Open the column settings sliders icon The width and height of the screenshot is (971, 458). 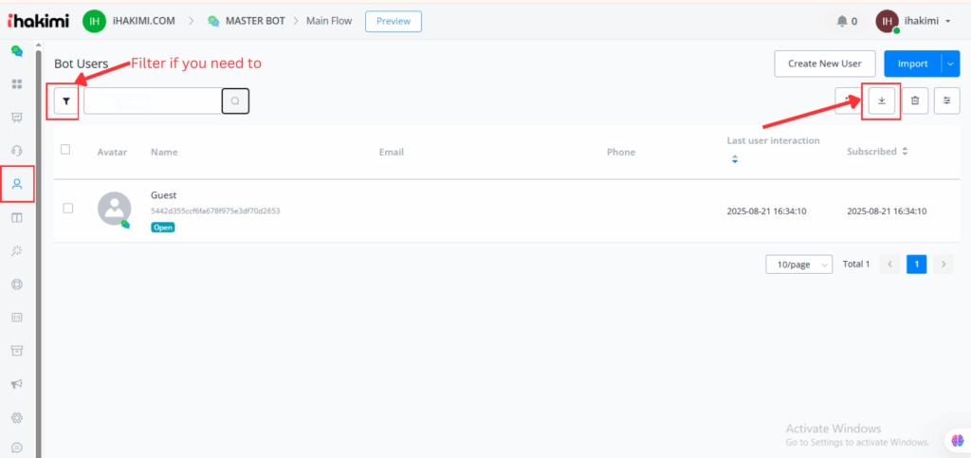point(946,101)
